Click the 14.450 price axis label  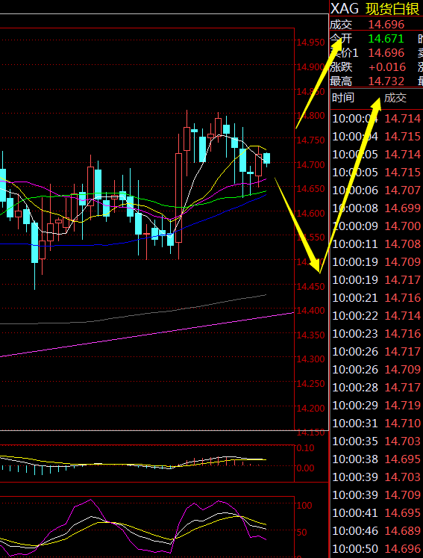(x=310, y=287)
